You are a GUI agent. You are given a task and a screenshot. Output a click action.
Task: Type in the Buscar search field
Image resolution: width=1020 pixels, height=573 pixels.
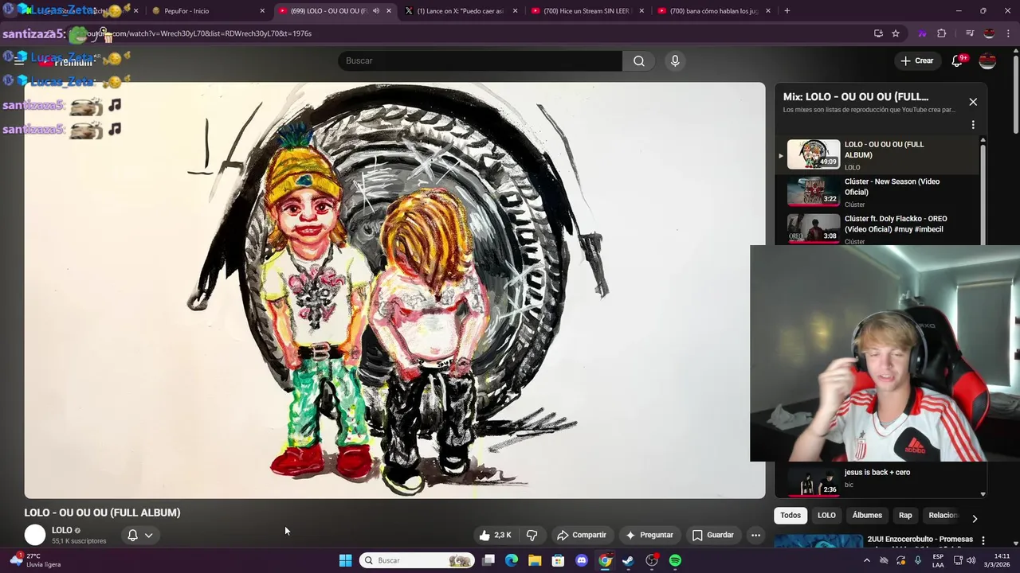[481, 61]
